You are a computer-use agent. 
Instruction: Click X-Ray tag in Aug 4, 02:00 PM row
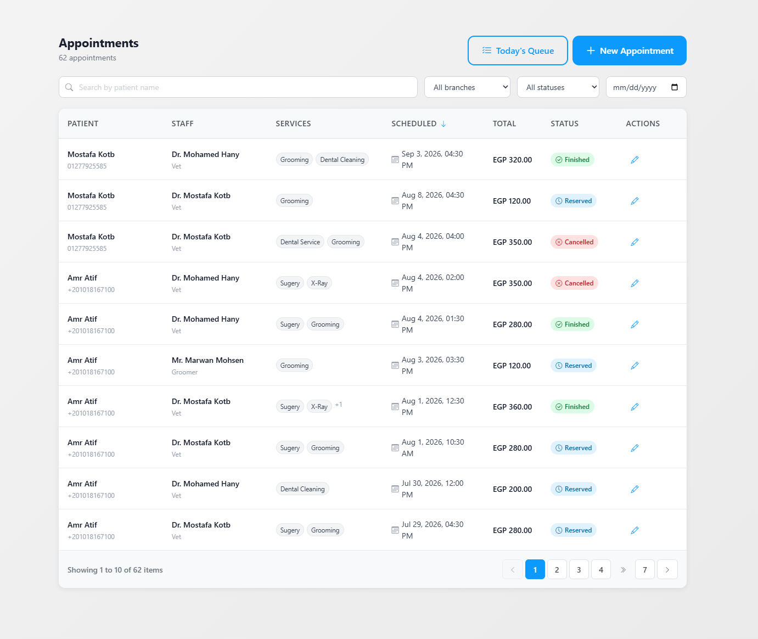click(319, 283)
